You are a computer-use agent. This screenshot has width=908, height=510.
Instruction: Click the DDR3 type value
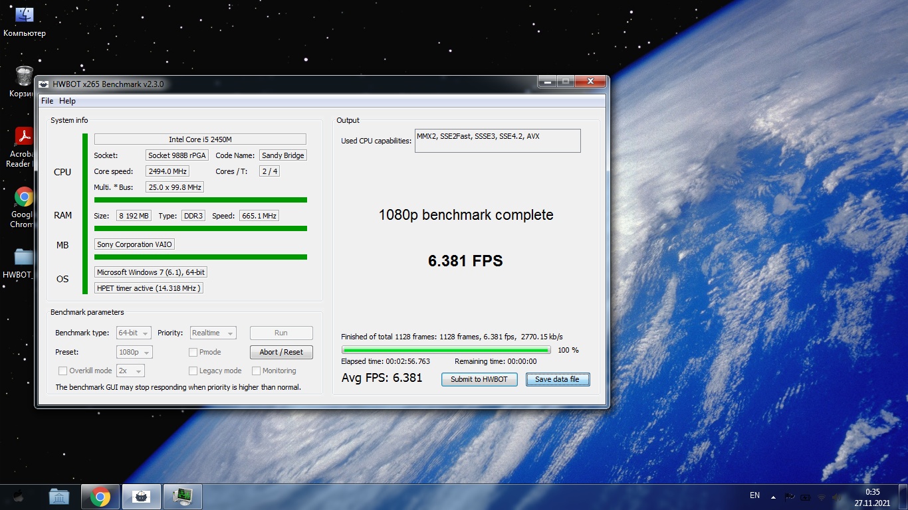[194, 216]
